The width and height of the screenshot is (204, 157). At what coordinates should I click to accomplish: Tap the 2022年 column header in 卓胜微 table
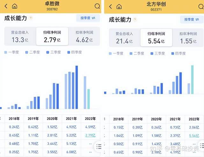90,119
